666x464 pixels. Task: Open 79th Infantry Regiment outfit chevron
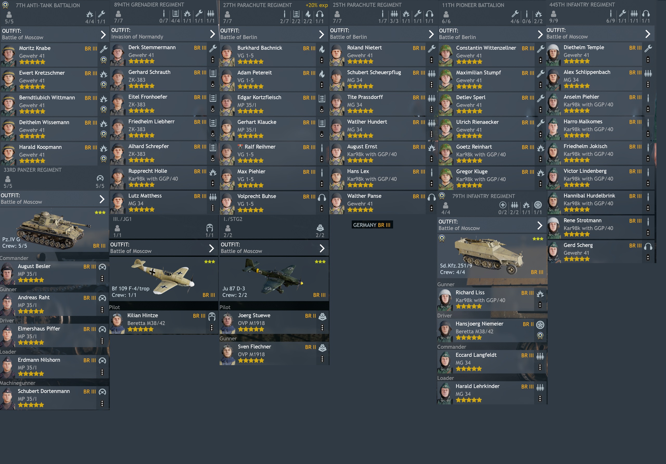(x=540, y=225)
